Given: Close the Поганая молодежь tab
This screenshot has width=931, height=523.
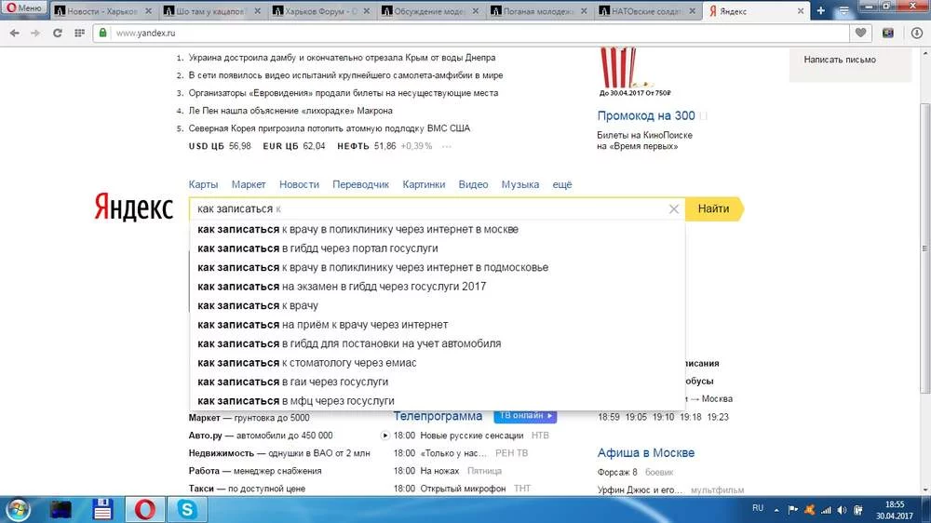Looking at the screenshot, I should click(x=584, y=11).
